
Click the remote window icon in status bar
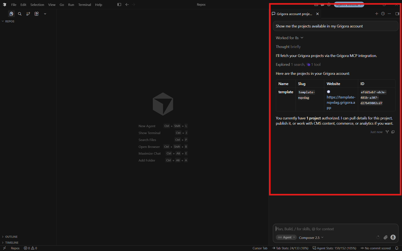4,248
